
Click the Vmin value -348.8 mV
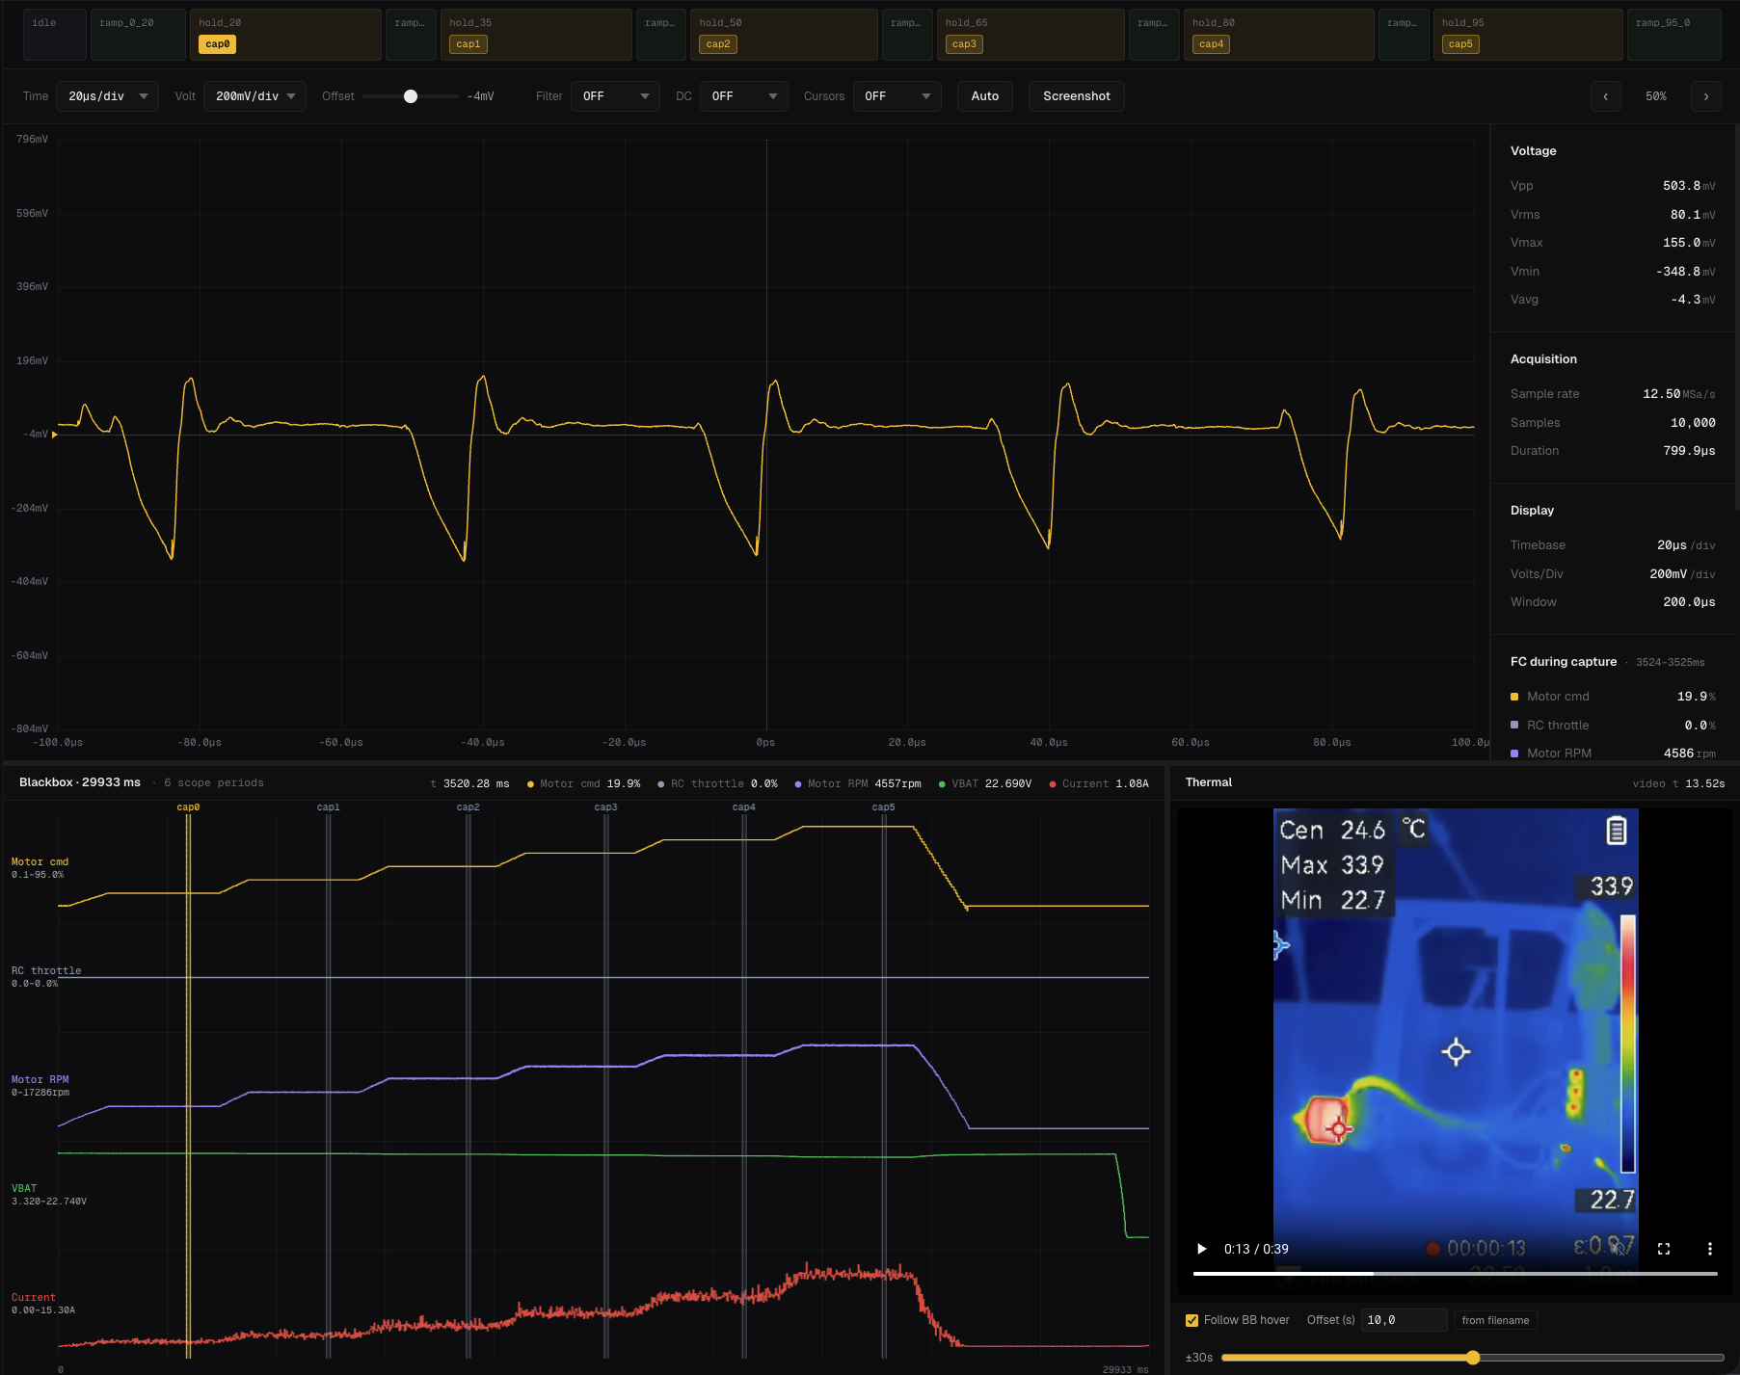1686,272
